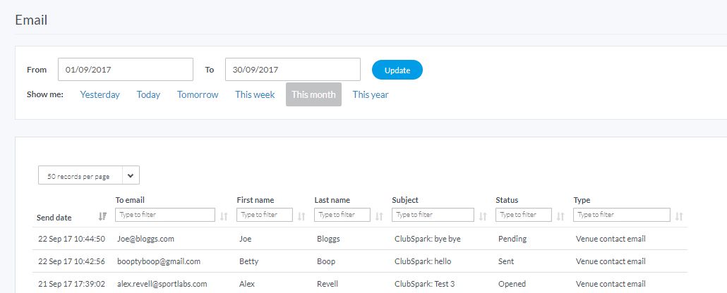Screen dimensions: 727x293
Task: Focus the Subject filter box
Action: point(433,215)
